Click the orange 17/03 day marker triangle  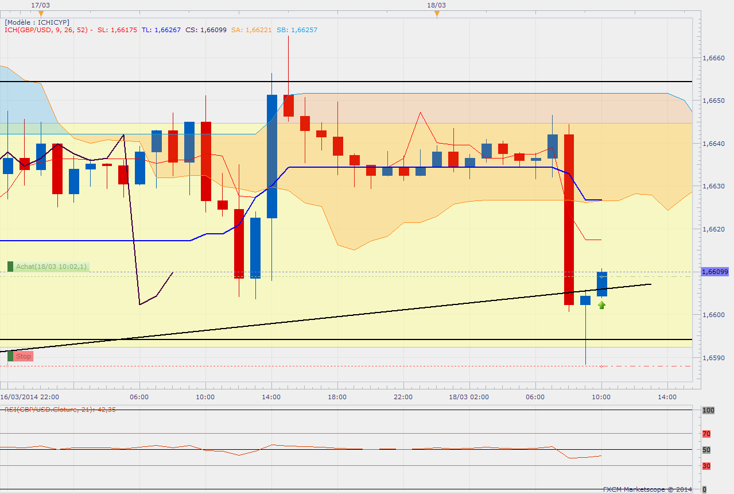point(40,14)
